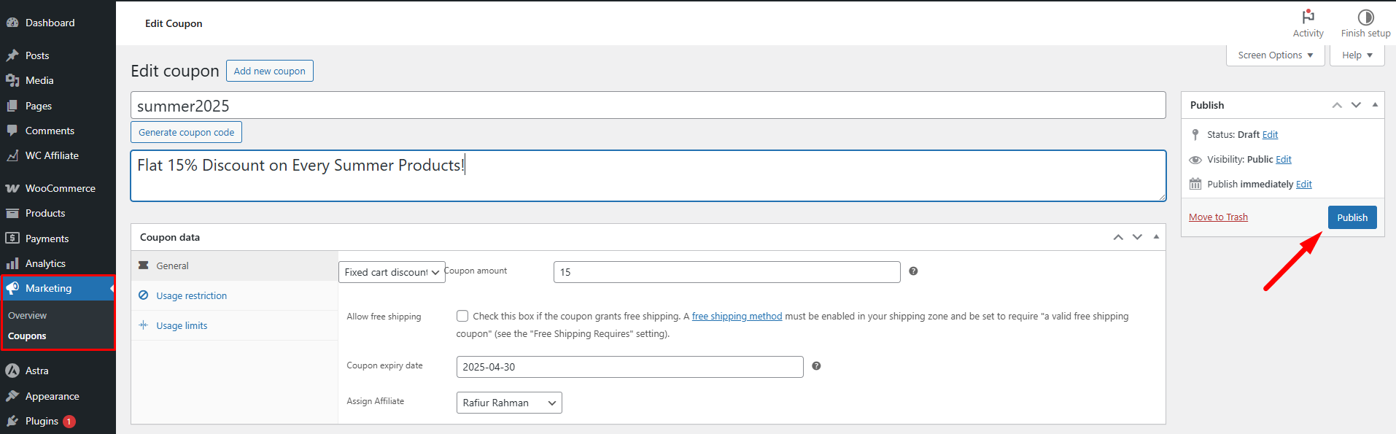Open the Fixed cart discount type dropdown
1396x434 pixels.
tap(392, 272)
